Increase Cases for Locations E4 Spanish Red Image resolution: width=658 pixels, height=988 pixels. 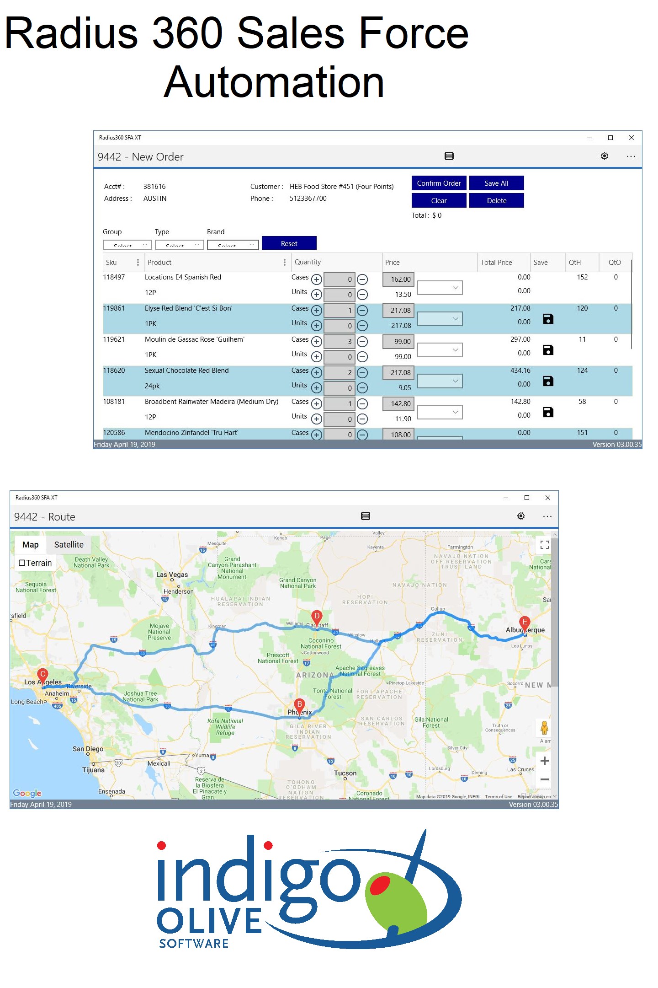click(317, 279)
